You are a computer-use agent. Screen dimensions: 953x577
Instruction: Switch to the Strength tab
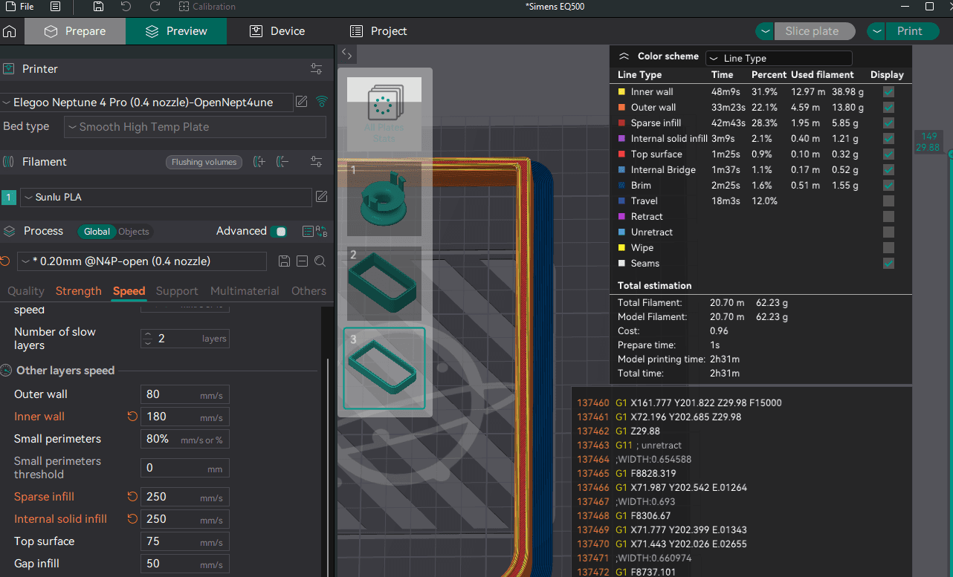pyautogui.click(x=78, y=291)
